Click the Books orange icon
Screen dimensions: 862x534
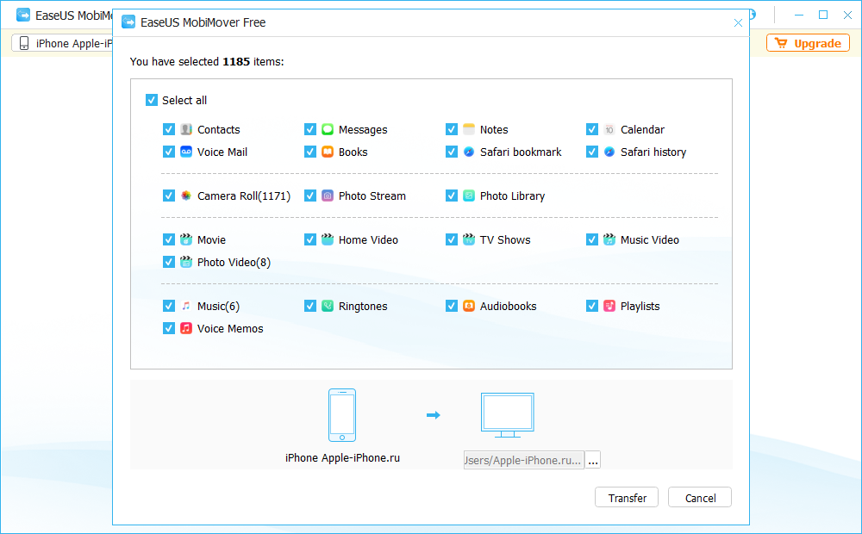point(328,152)
